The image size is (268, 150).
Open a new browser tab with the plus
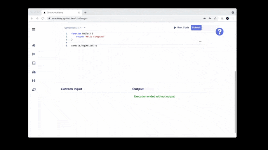click(x=85, y=13)
